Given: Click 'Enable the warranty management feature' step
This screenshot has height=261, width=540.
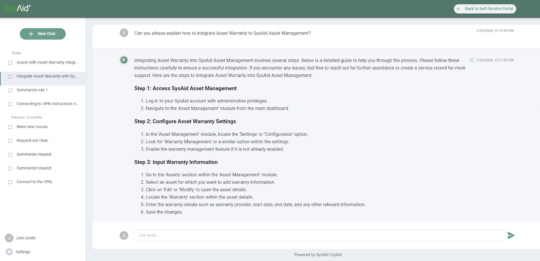Looking at the screenshot, I should [215, 149].
